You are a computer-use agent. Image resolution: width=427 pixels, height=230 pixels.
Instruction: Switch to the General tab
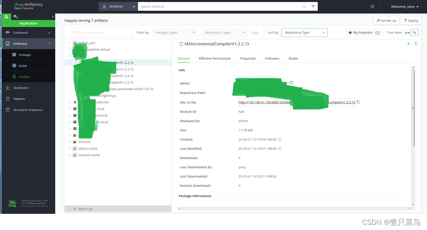184,58
